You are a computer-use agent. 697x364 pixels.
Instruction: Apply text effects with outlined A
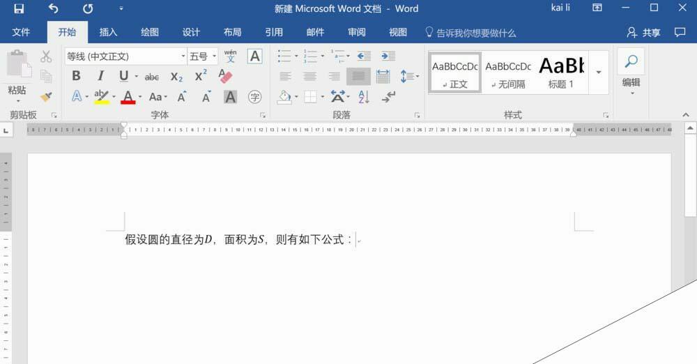point(77,96)
